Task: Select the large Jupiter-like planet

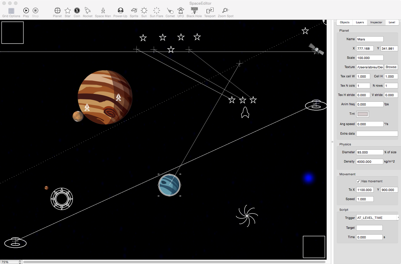Action: (x=105, y=97)
